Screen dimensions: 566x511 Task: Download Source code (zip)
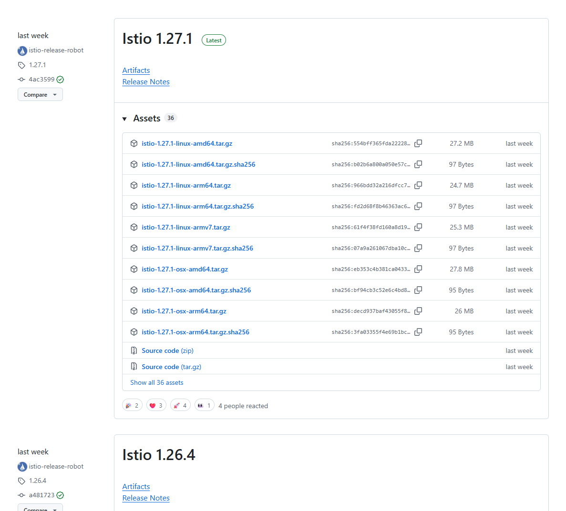click(x=167, y=350)
